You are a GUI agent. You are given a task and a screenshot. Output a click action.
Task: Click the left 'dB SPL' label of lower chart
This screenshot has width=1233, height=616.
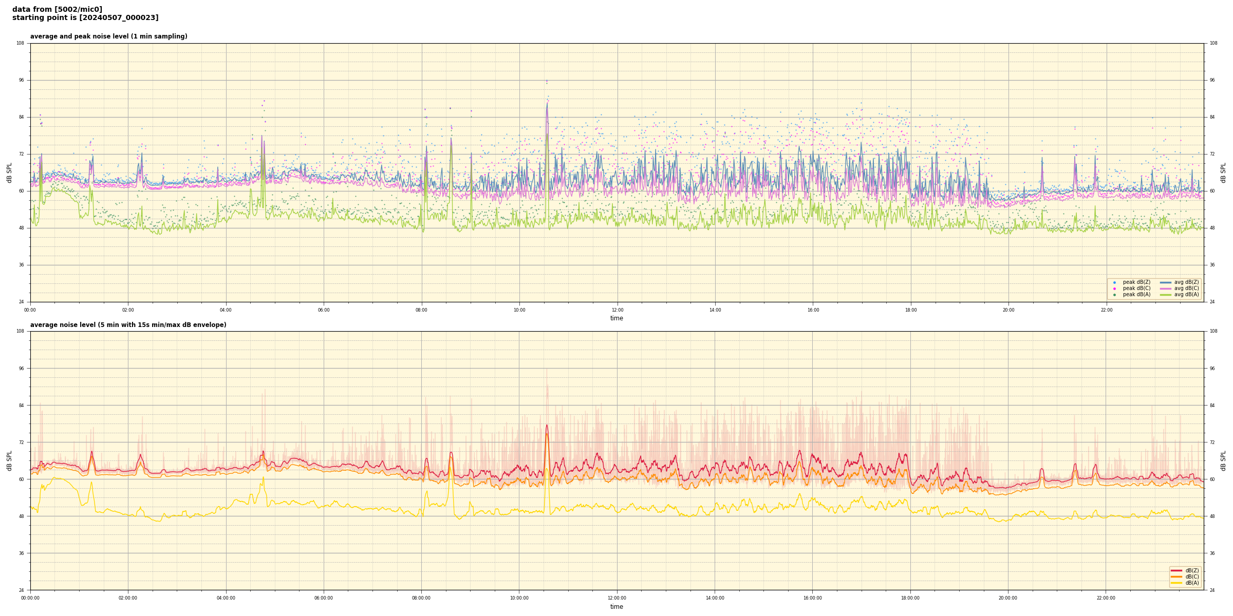pos(9,460)
